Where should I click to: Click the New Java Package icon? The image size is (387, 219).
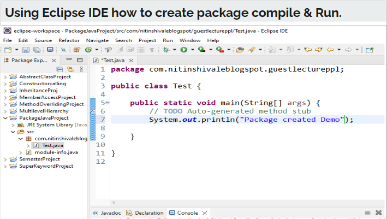click(76, 50)
